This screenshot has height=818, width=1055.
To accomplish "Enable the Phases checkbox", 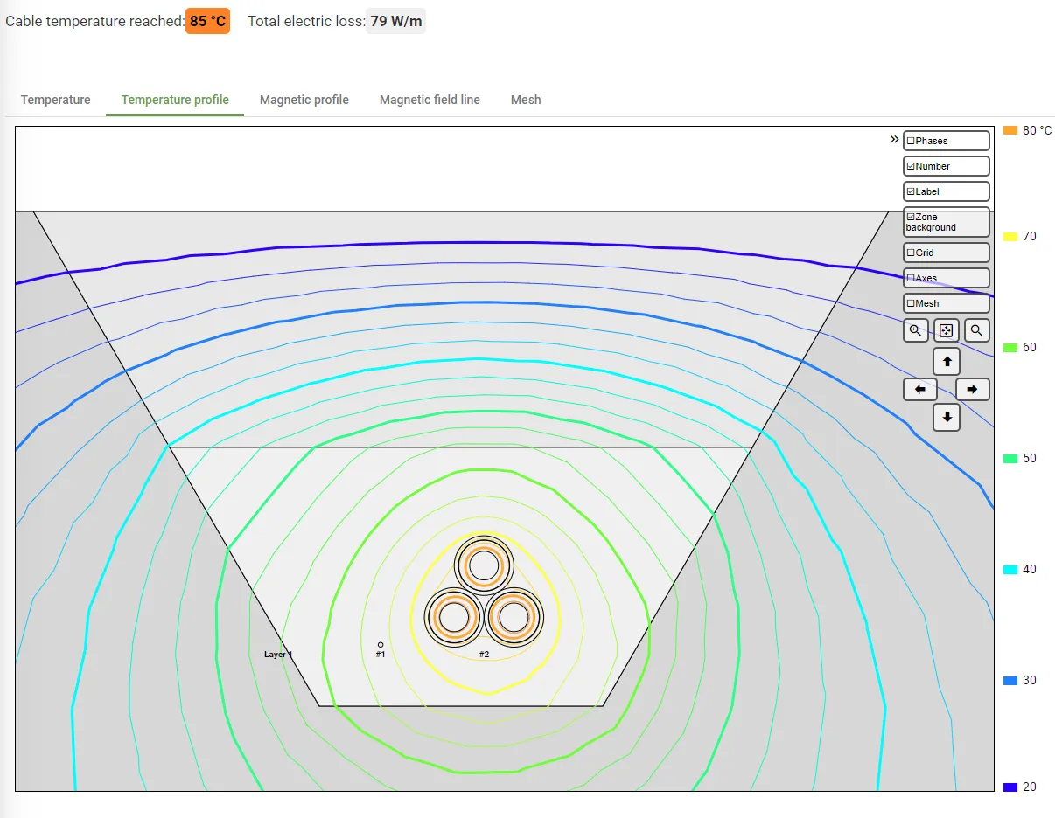I will pyautogui.click(x=911, y=141).
